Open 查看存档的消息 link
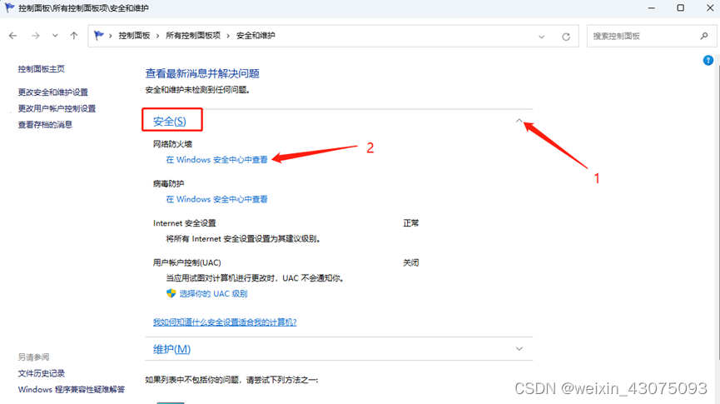This screenshot has width=720, height=404. pyautogui.click(x=45, y=125)
